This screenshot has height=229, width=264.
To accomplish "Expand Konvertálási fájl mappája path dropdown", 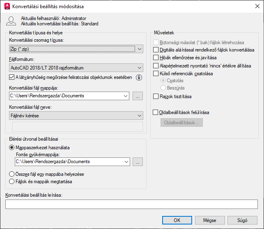I will point(126,96).
